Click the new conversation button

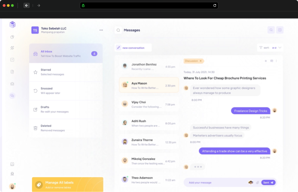coord(133,48)
